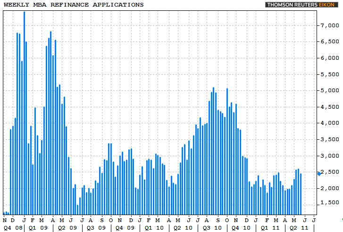Click the Q4 10 quarter label
Viewport: 343px width, 232px height.
point(241,228)
